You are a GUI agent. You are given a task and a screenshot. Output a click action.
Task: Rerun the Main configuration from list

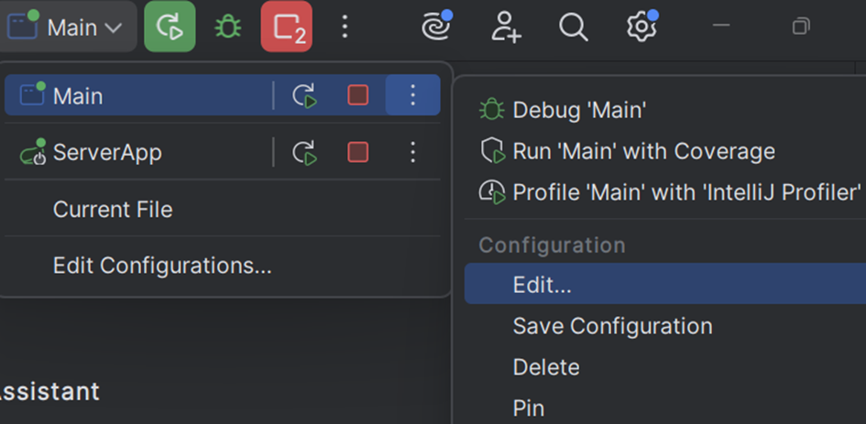click(x=304, y=96)
